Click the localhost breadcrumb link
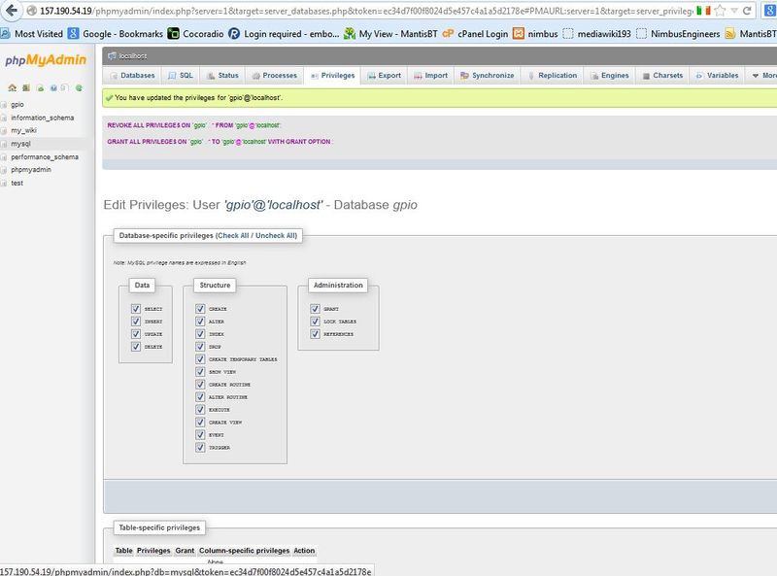The image size is (777, 576). [x=133, y=56]
